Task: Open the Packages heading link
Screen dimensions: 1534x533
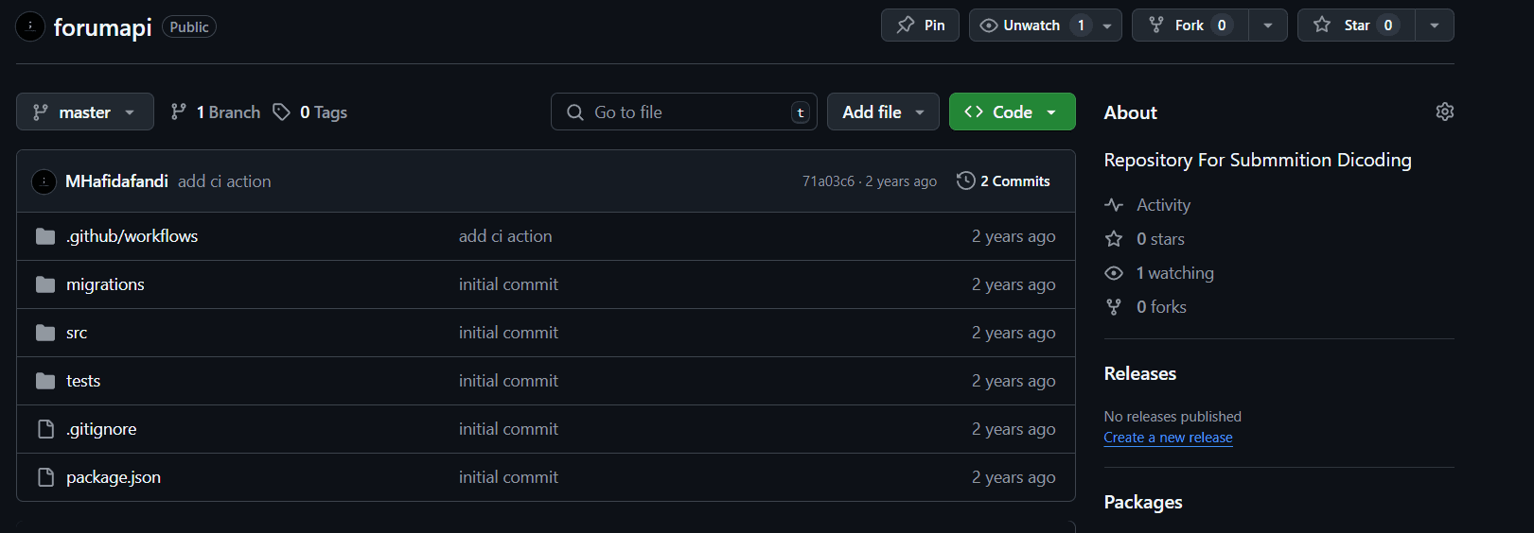Action: tap(1143, 502)
